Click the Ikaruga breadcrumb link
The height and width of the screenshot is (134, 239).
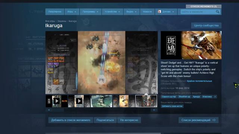click(x=72, y=21)
